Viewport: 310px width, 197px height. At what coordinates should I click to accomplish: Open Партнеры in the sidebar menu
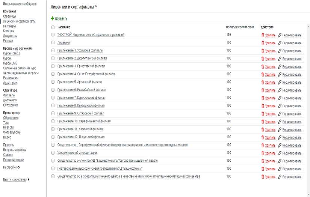(x=9, y=26)
